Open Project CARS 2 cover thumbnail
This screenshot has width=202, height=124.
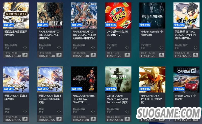click(x=186, y=80)
